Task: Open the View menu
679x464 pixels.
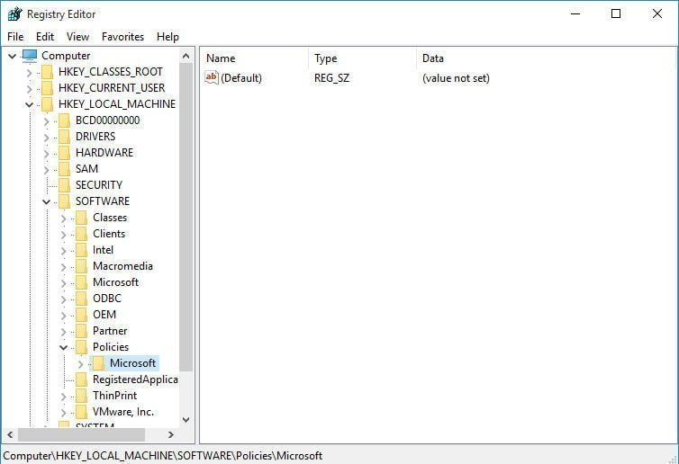Action: (77, 37)
